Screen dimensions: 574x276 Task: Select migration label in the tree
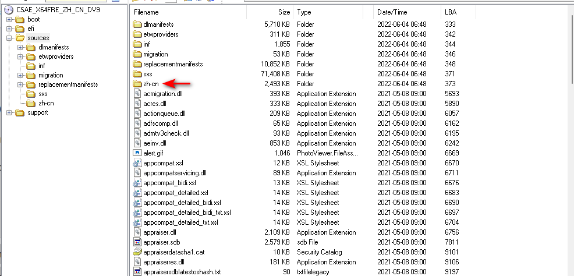[x=51, y=76]
